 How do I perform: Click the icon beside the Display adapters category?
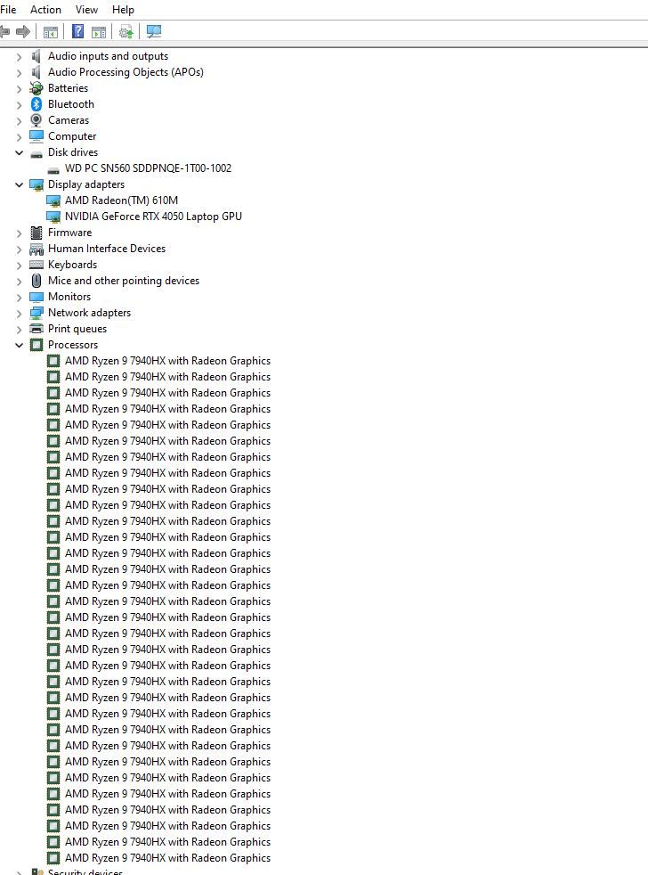(36, 184)
